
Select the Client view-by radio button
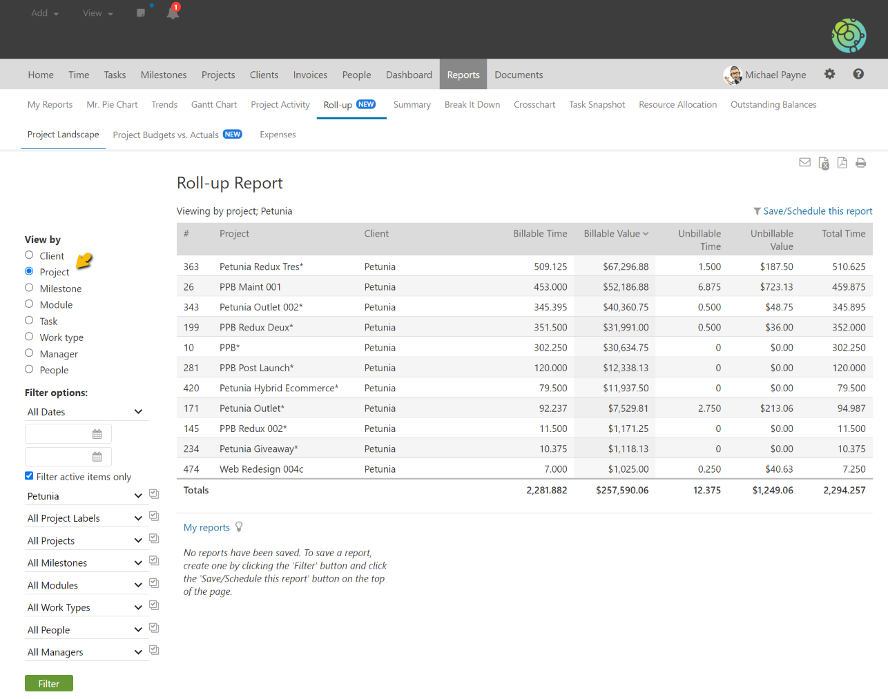click(x=29, y=255)
